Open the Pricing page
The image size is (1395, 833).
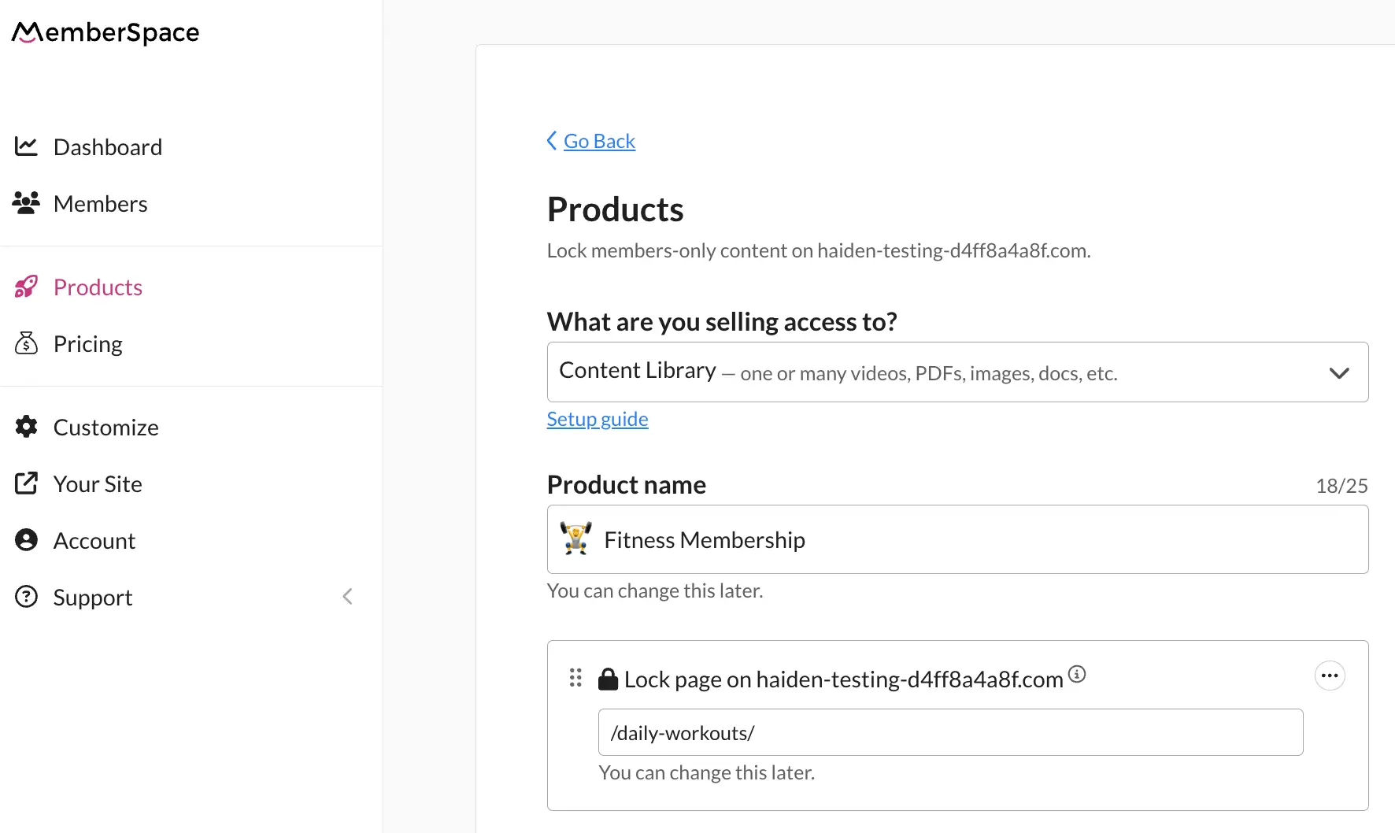pyautogui.click(x=88, y=344)
